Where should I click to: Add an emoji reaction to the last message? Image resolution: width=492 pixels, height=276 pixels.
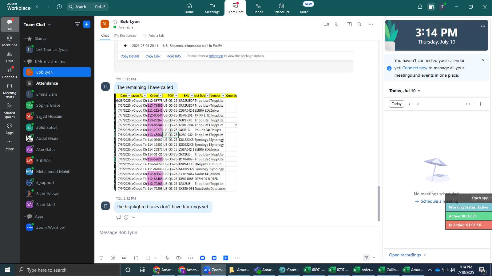[126, 217]
